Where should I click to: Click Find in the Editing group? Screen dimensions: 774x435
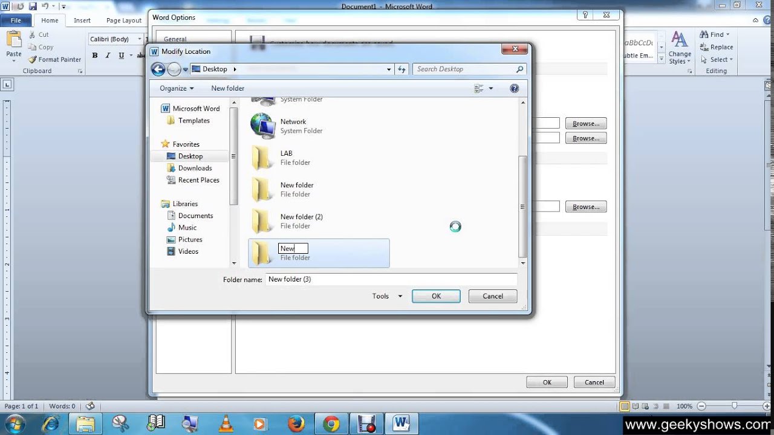[714, 34]
